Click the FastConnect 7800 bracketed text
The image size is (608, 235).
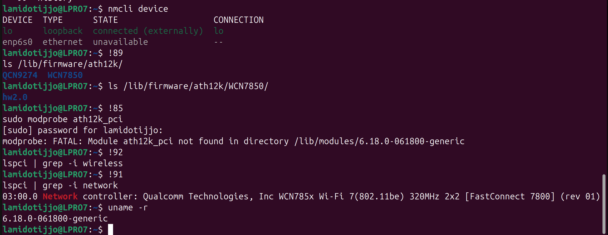[x=510, y=196]
